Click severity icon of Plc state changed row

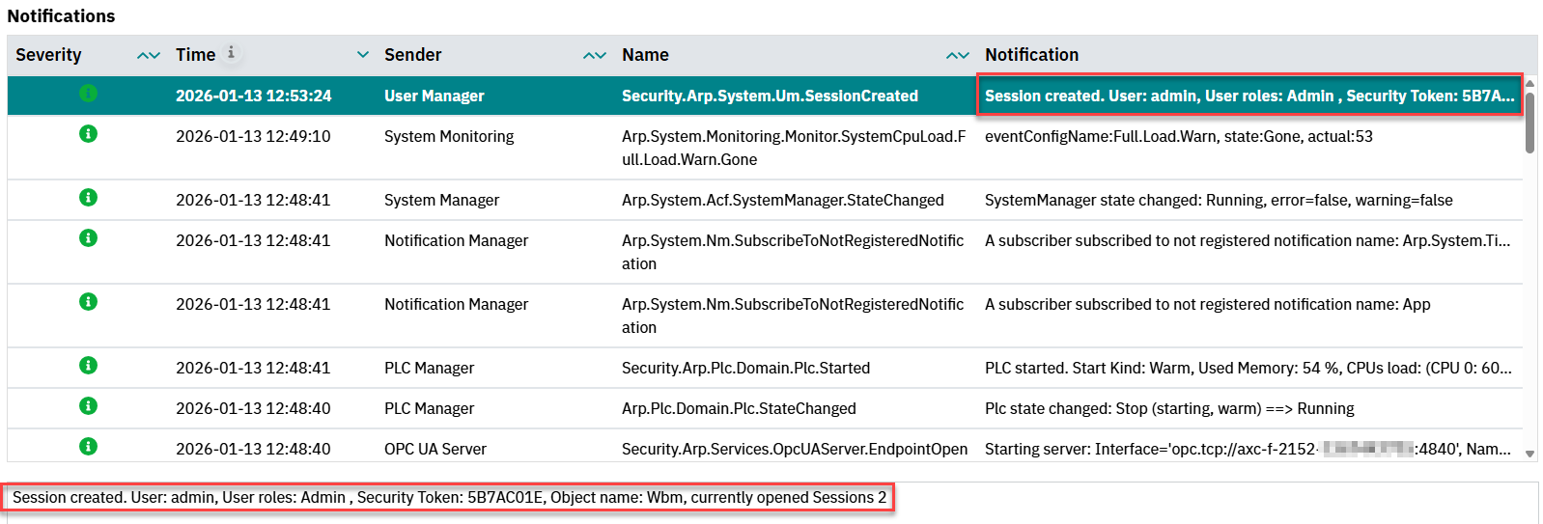88,406
